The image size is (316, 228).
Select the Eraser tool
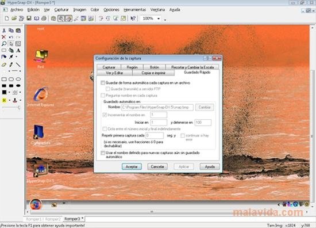pyautogui.click(x=4, y=65)
